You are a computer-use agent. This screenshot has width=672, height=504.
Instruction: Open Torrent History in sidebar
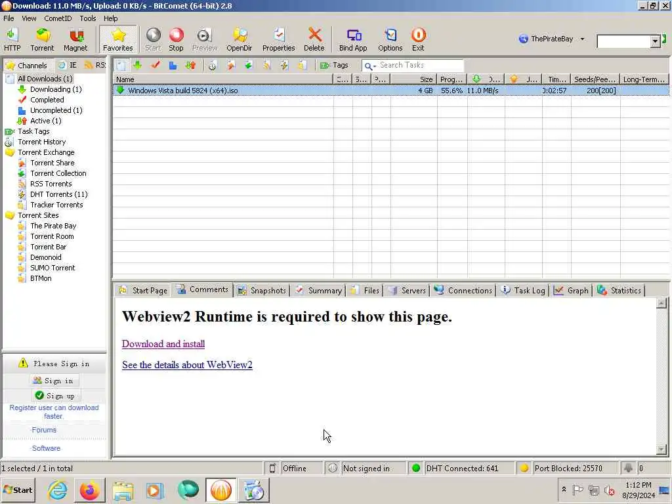point(41,142)
